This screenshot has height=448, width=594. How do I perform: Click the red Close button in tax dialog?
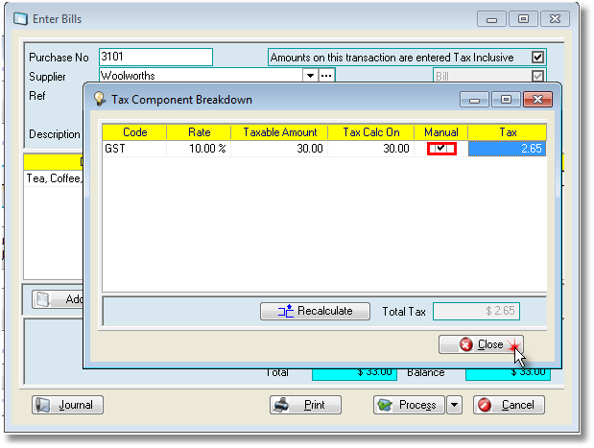481,344
